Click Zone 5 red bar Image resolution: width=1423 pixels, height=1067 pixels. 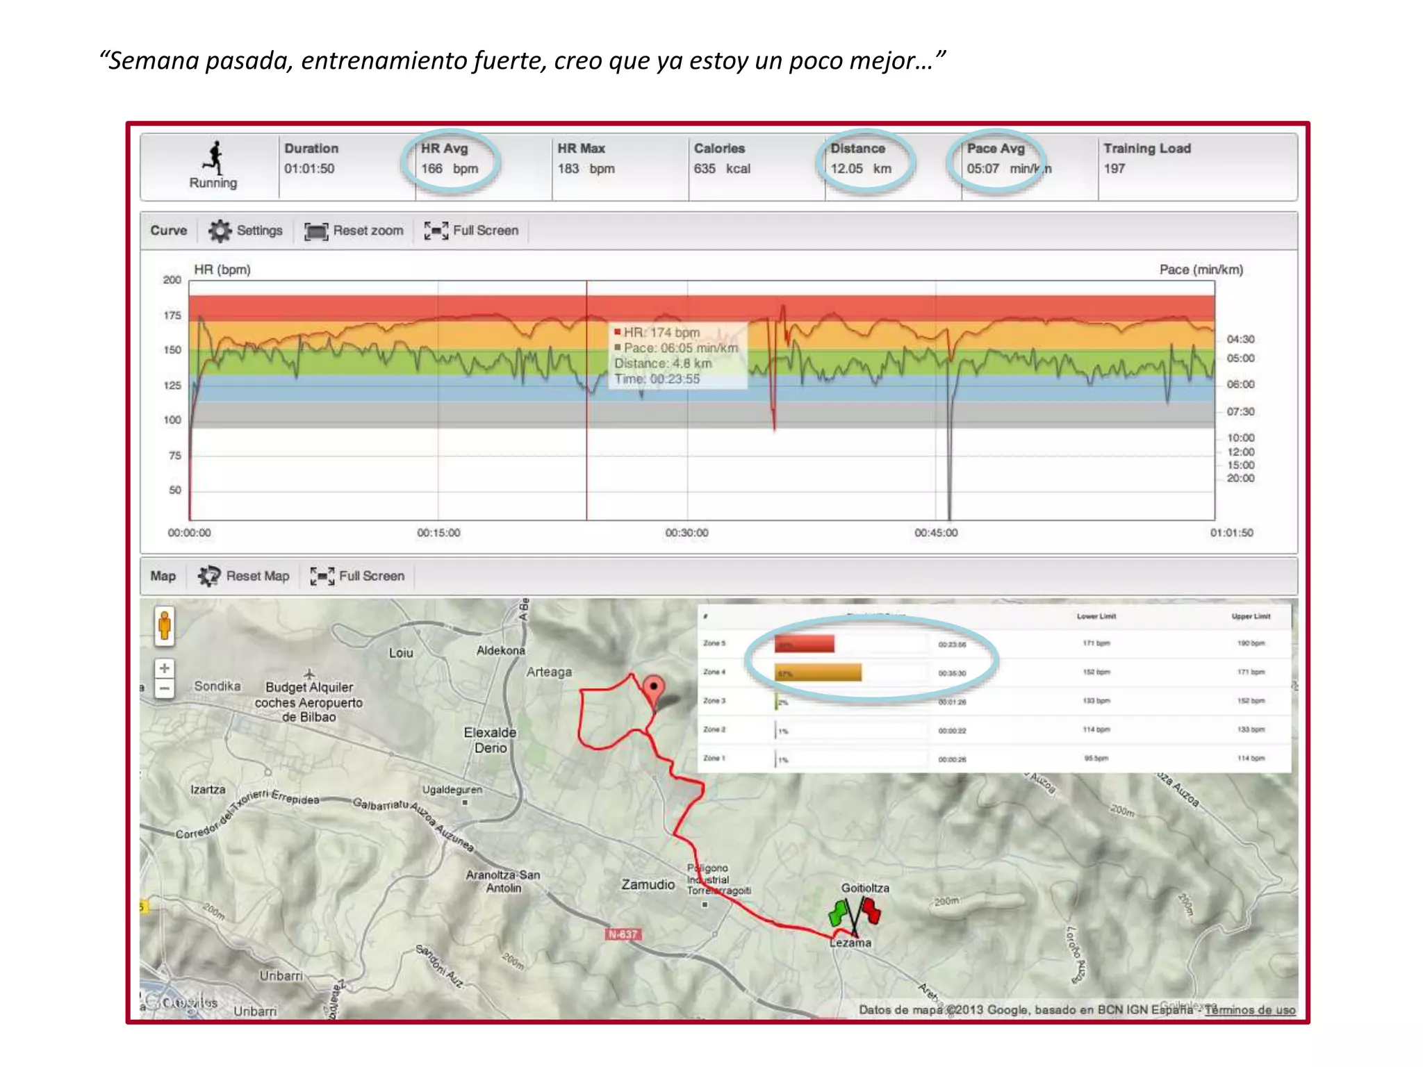tap(804, 644)
